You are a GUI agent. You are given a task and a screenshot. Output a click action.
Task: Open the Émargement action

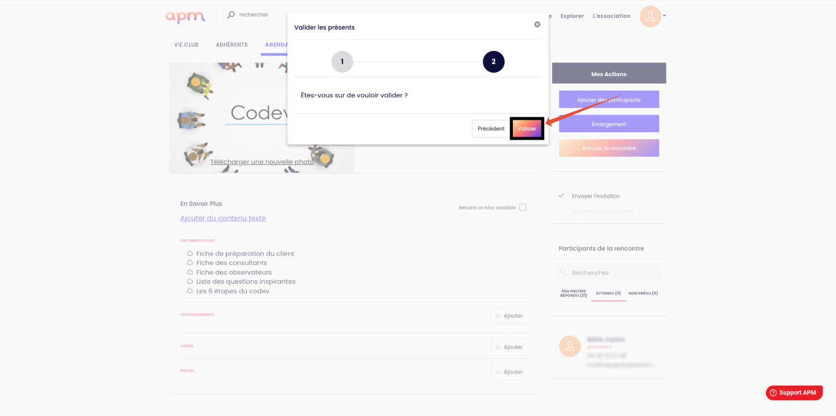coord(609,123)
